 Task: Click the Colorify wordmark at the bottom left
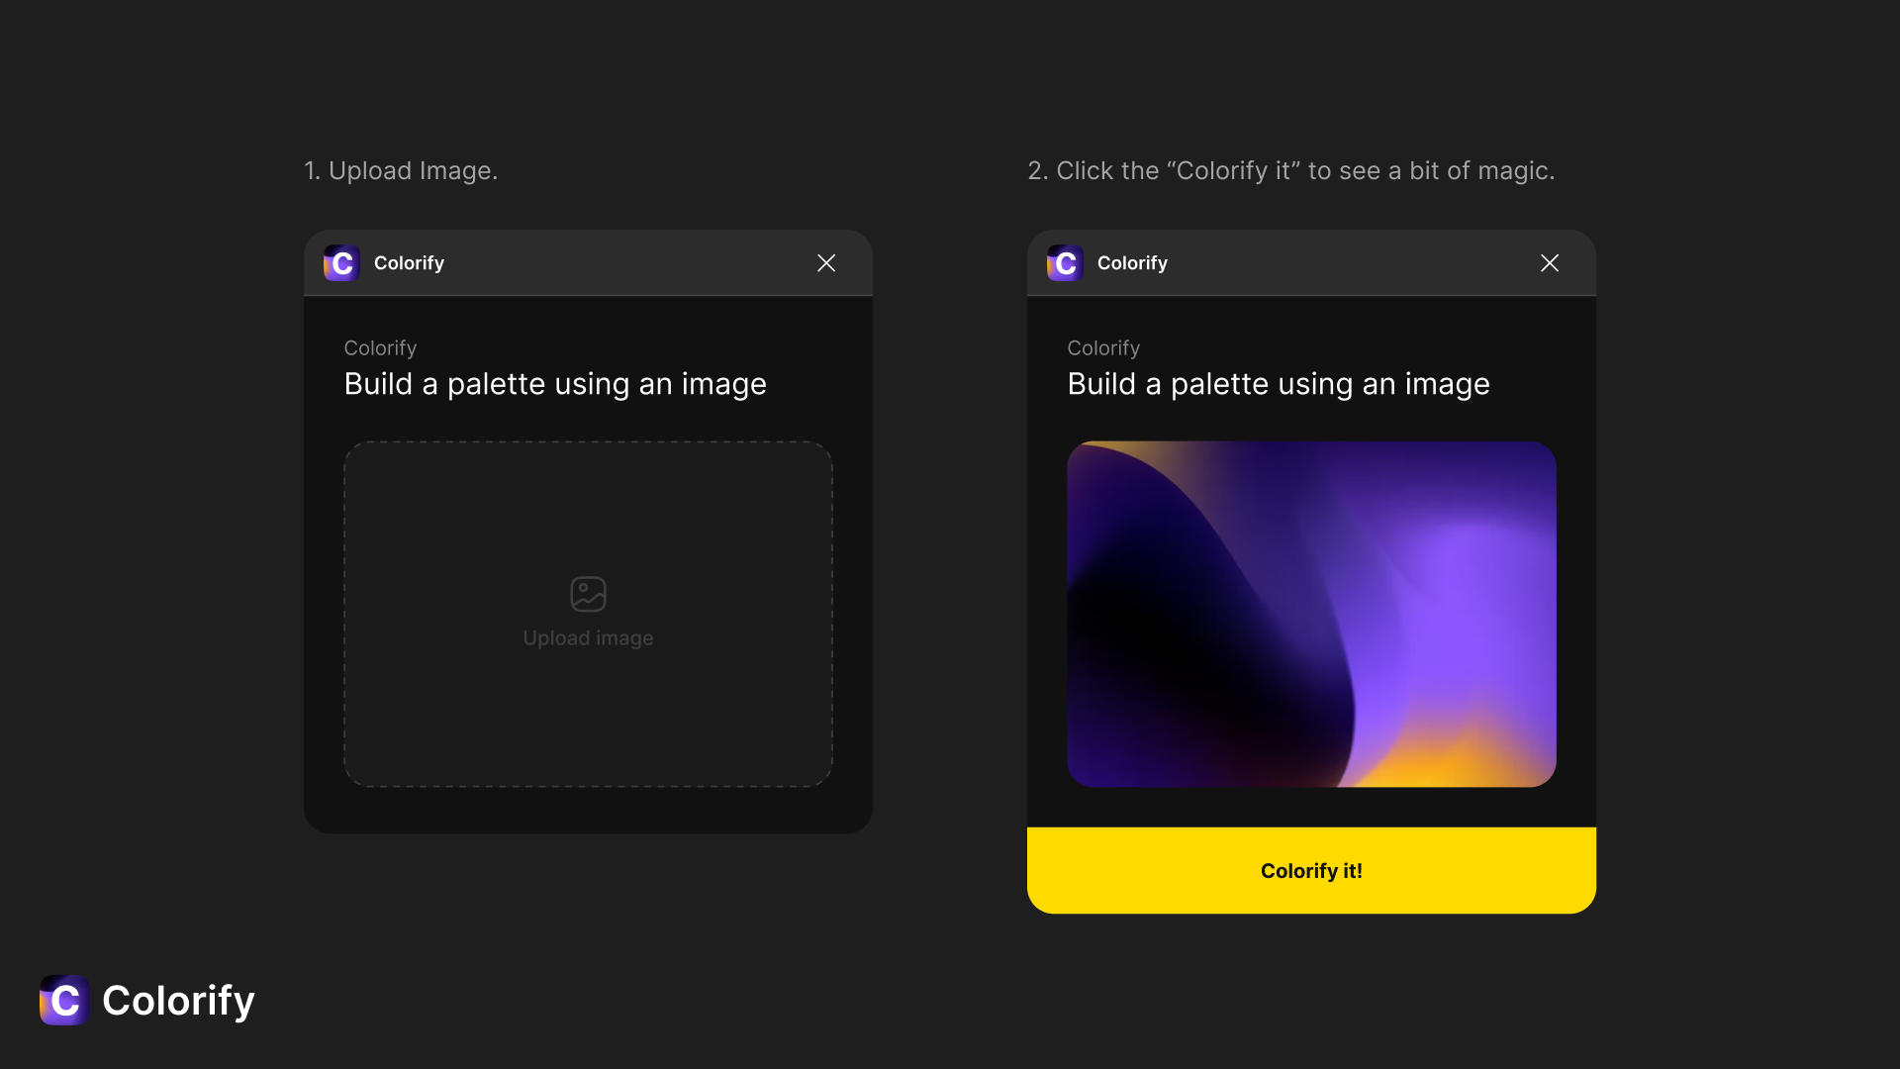tap(178, 1001)
